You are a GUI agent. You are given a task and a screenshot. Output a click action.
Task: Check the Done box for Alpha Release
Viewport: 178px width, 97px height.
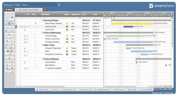(36, 62)
